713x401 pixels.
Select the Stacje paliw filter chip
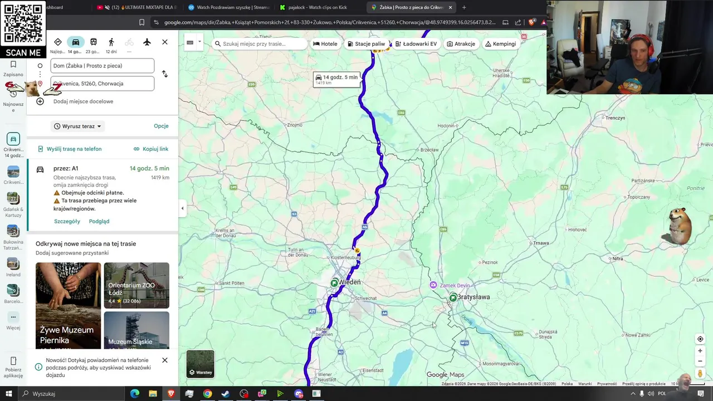click(367, 43)
